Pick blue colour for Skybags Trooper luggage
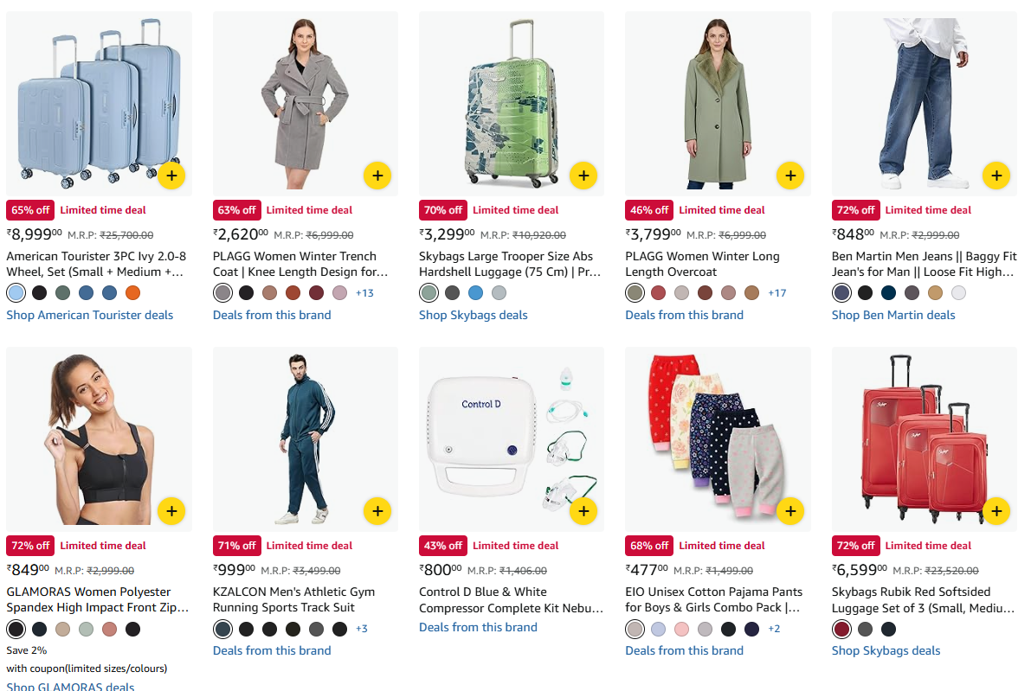Image resolution: width=1031 pixels, height=691 pixels. (475, 292)
